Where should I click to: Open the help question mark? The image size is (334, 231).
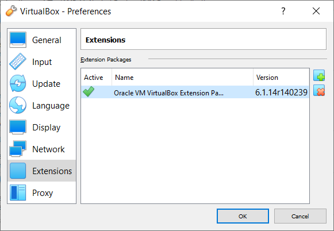pyautogui.click(x=283, y=11)
